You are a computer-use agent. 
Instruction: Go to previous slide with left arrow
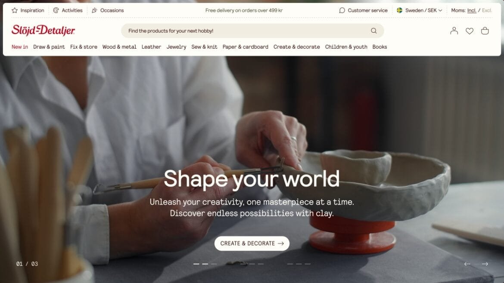pos(467,264)
